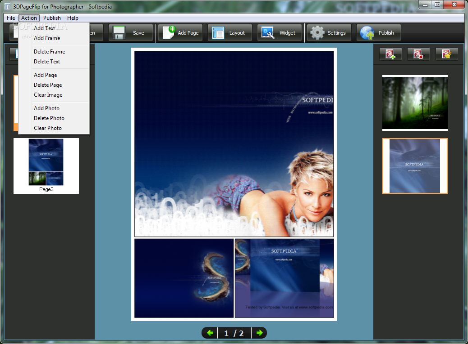
Task: Click the Publish toolbar button label
Action: 386,33
